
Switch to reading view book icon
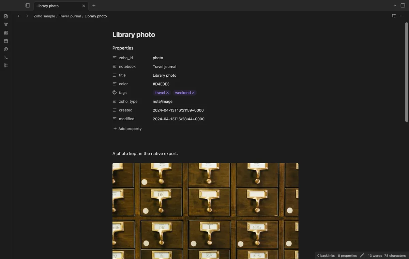coord(394,16)
